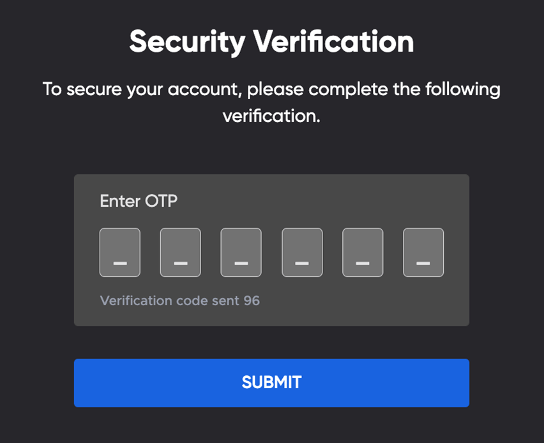Screen dimensions: 544x443
Task: Click the Security Verification heading
Action: coord(271,41)
